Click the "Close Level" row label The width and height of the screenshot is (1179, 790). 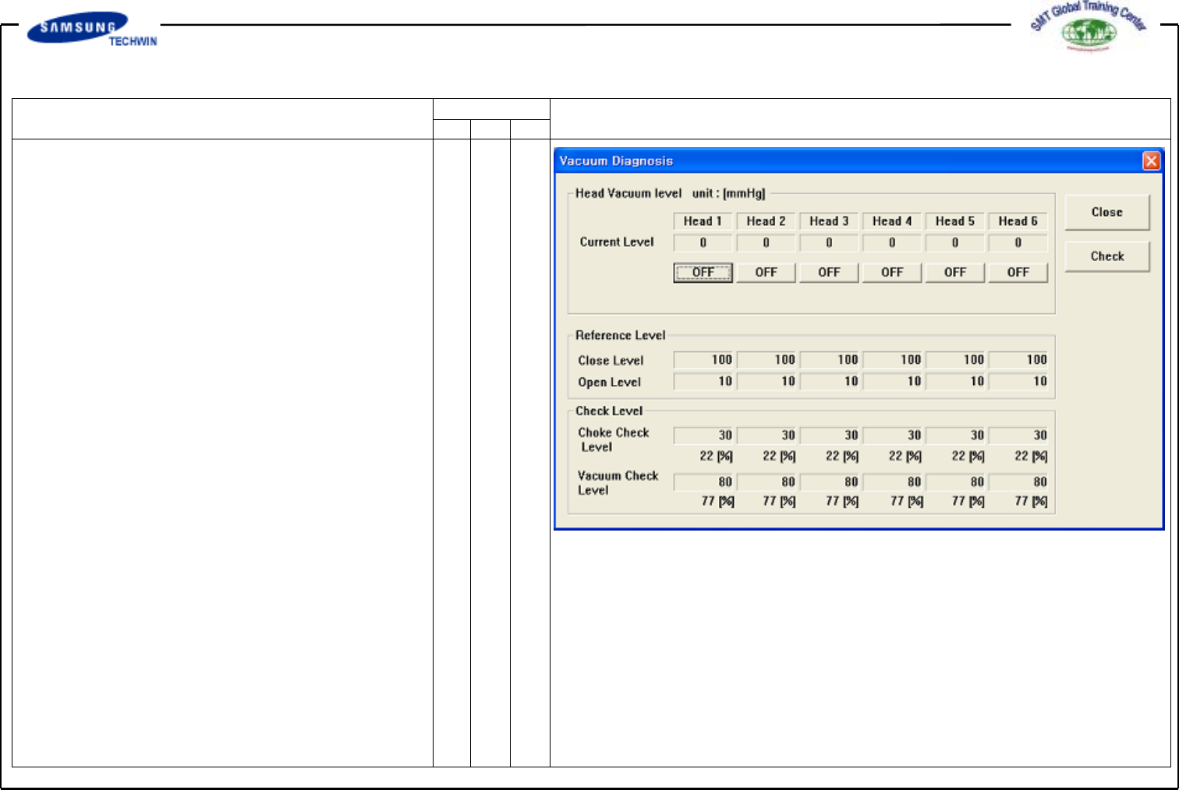click(611, 361)
